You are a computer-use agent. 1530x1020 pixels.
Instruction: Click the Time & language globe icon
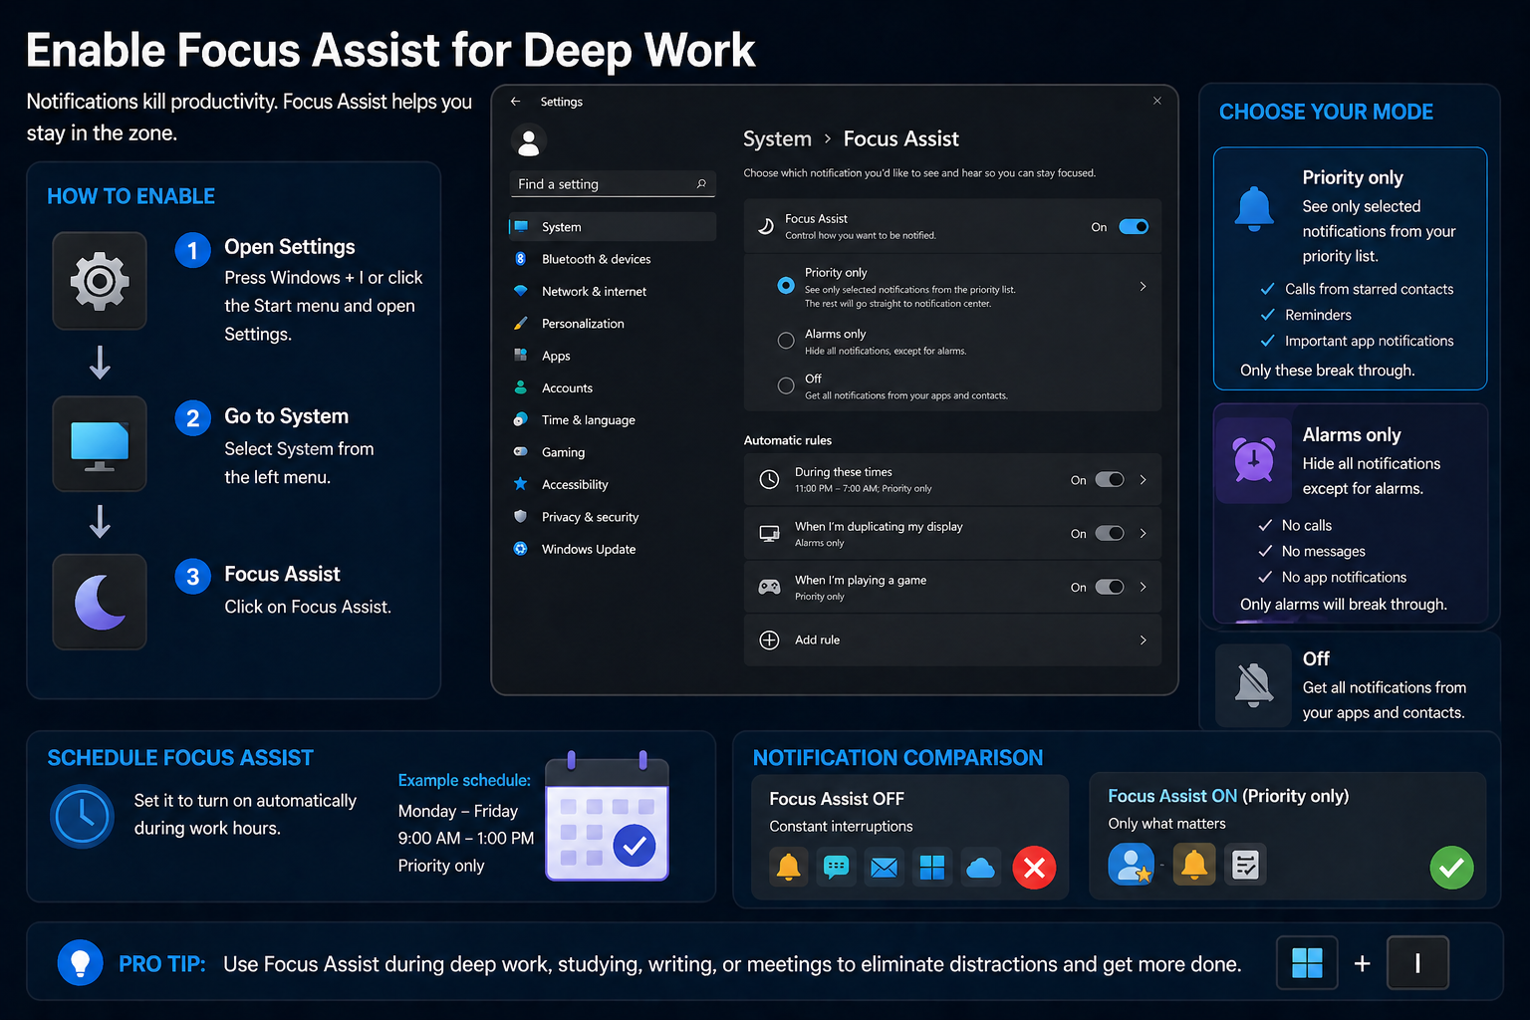pos(520,420)
